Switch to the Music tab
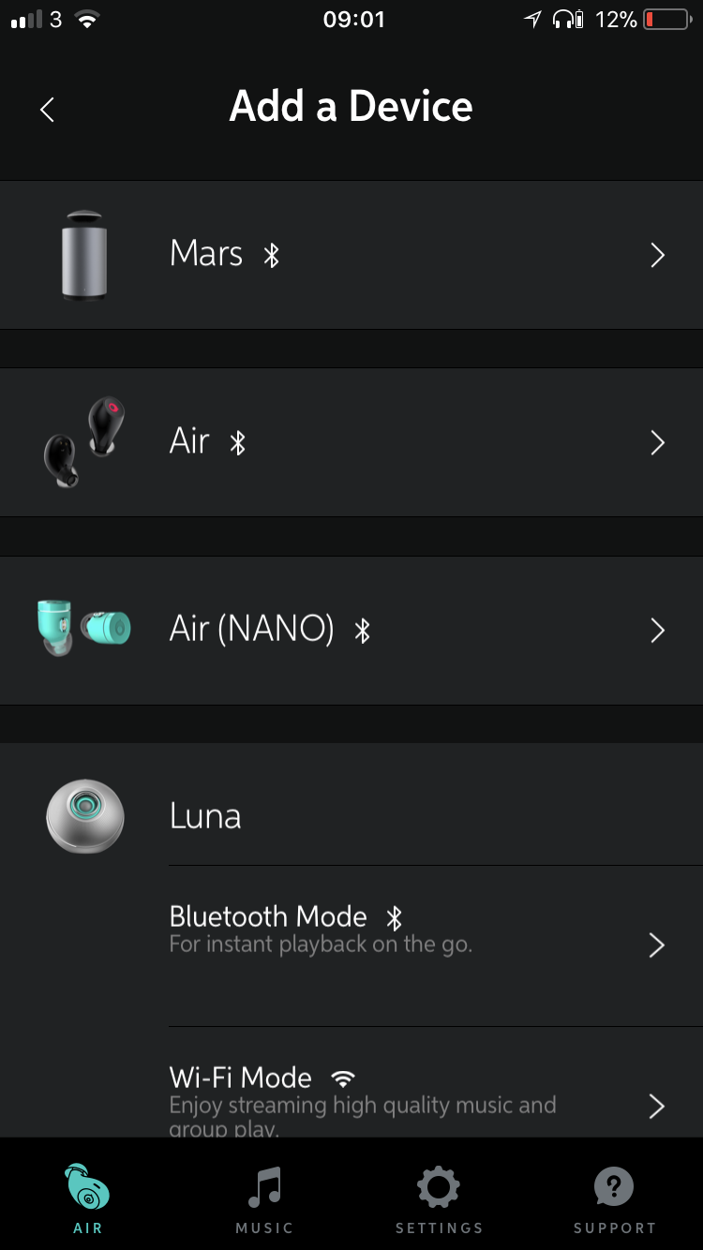The width and height of the screenshot is (703, 1250). tap(264, 1198)
